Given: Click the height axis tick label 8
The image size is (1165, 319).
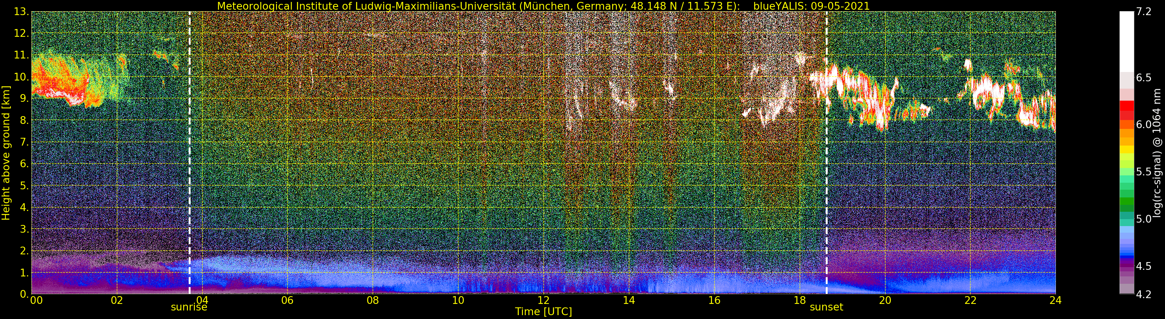Looking at the screenshot, I should pyautogui.click(x=24, y=120).
